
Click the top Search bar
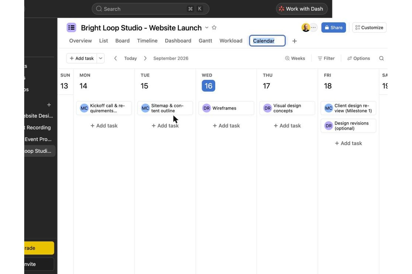(150, 9)
